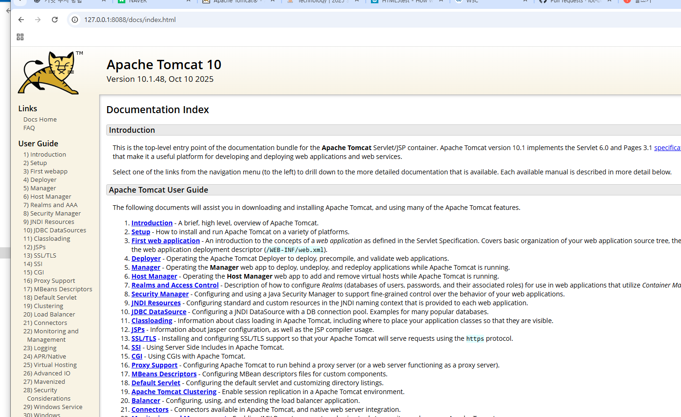This screenshot has width=681, height=417.
Task: Select sidebar item 18) Default Servlet
Action: point(50,298)
